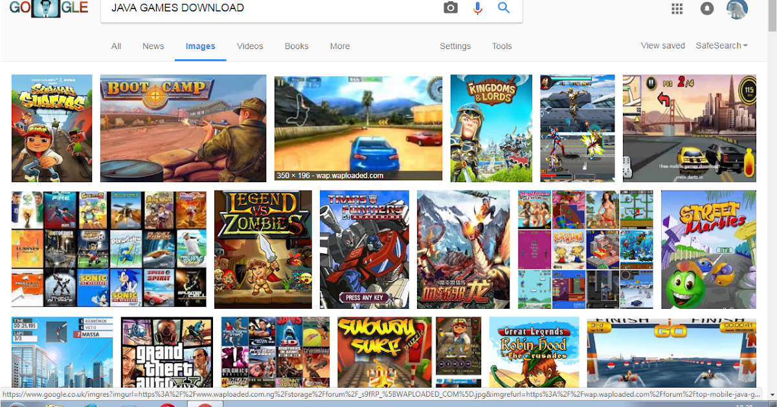
Task: Run the search with the magnifier icon
Action: coord(504,8)
